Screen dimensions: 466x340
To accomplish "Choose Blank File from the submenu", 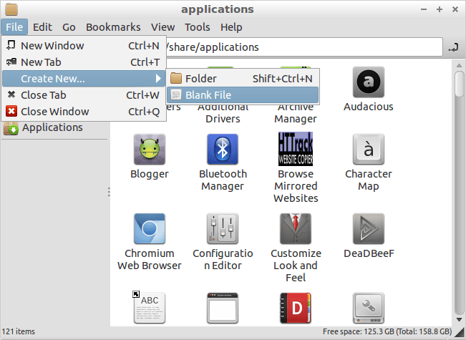I will pyautogui.click(x=243, y=95).
